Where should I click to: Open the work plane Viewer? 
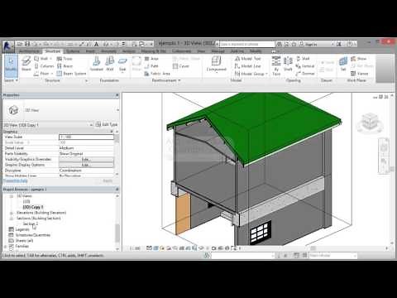[x=360, y=74]
